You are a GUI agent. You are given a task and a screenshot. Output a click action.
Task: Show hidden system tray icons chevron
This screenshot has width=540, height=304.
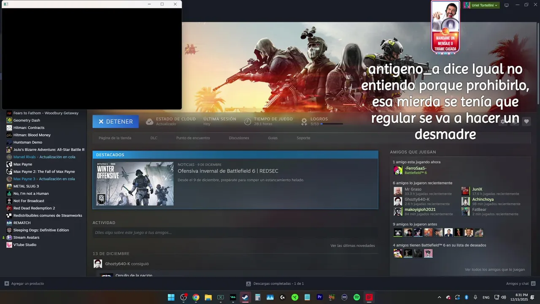439,297
